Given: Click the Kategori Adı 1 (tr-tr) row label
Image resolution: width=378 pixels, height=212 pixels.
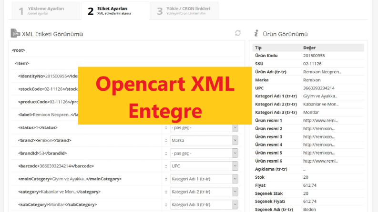Looking at the screenshot, I should point(276,96).
